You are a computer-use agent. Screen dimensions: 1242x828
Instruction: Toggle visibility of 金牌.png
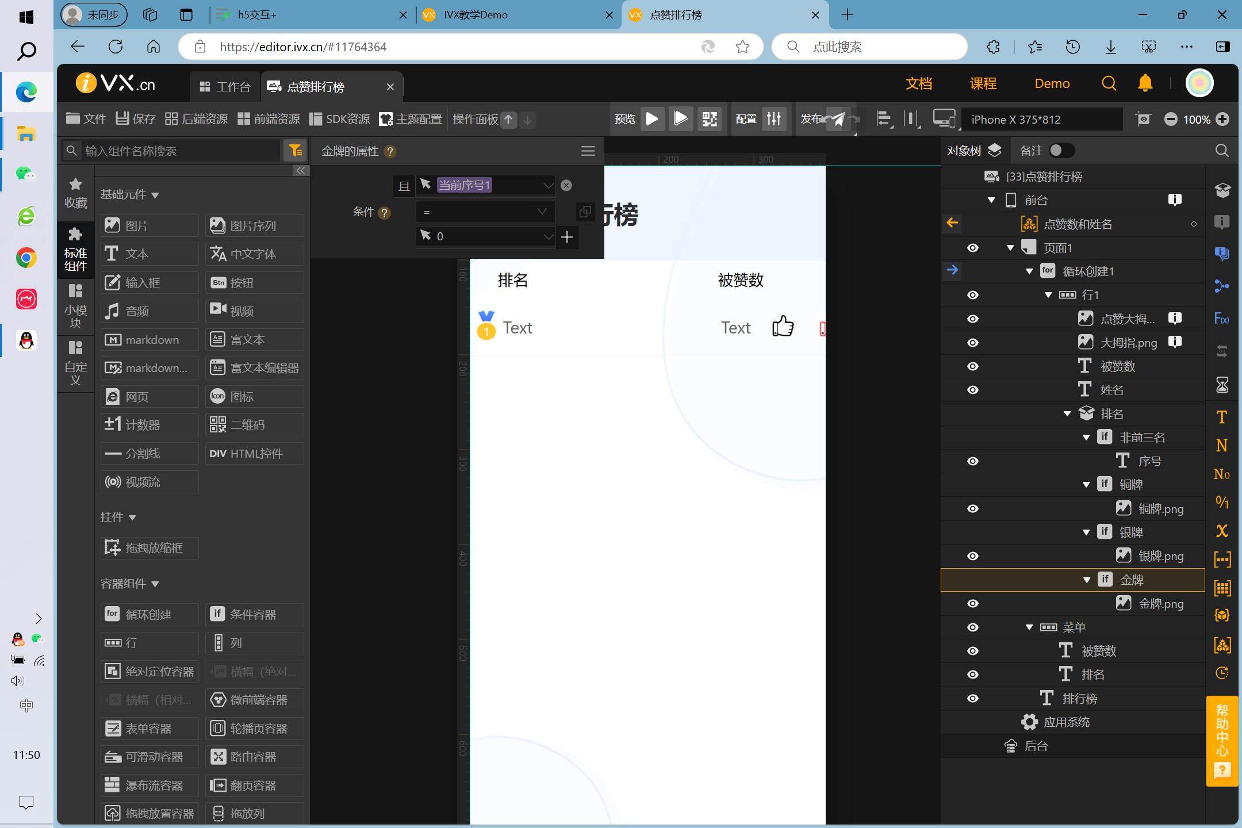[x=972, y=603]
